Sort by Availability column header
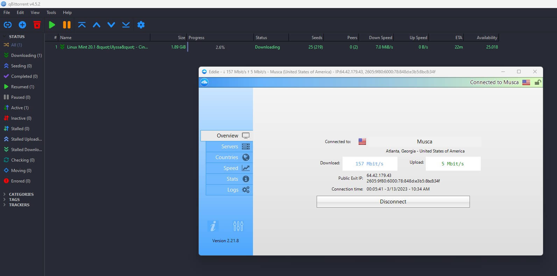557x276 pixels. tap(481, 37)
